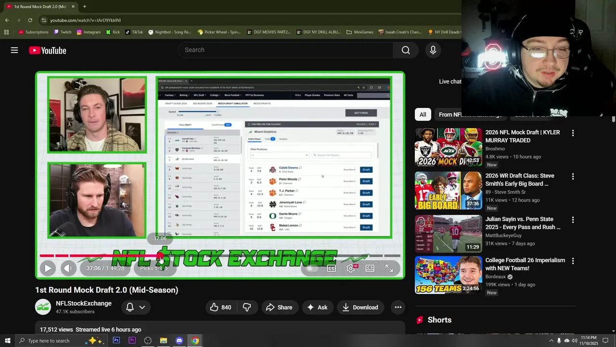616x347 pixels.
Task: Enter fullscreen mode in video player
Action: coord(389,268)
